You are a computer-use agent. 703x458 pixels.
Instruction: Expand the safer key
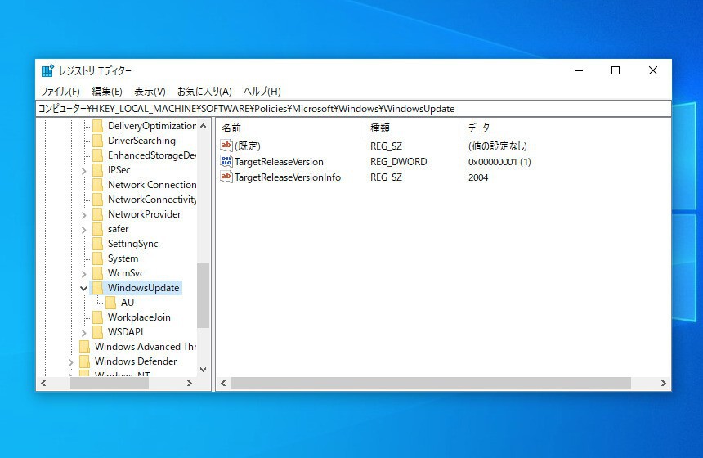pyautogui.click(x=84, y=230)
